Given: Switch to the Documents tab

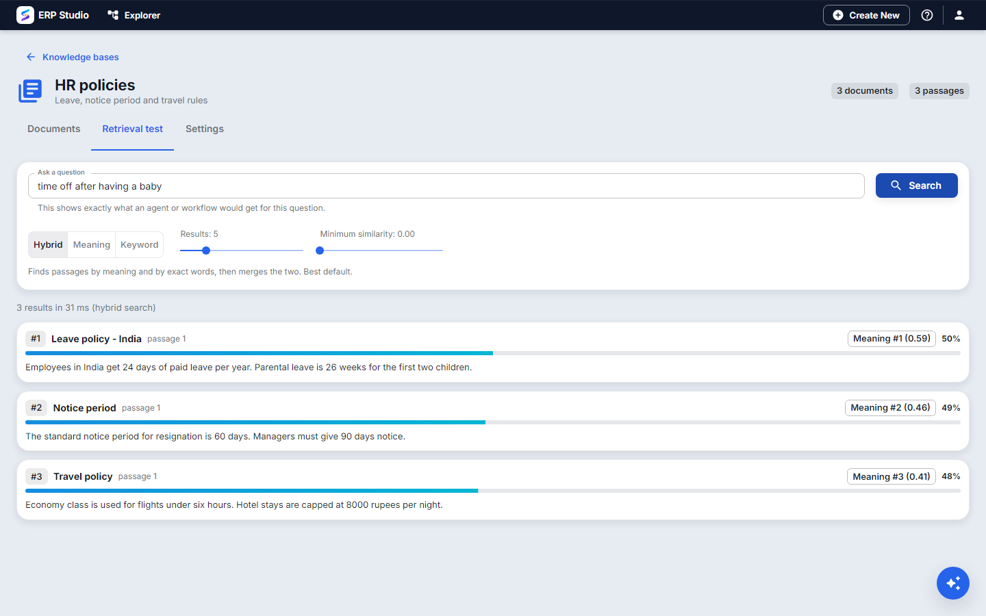Looking at the screenshot, I should pyautogui.click(x=54, y=129).
